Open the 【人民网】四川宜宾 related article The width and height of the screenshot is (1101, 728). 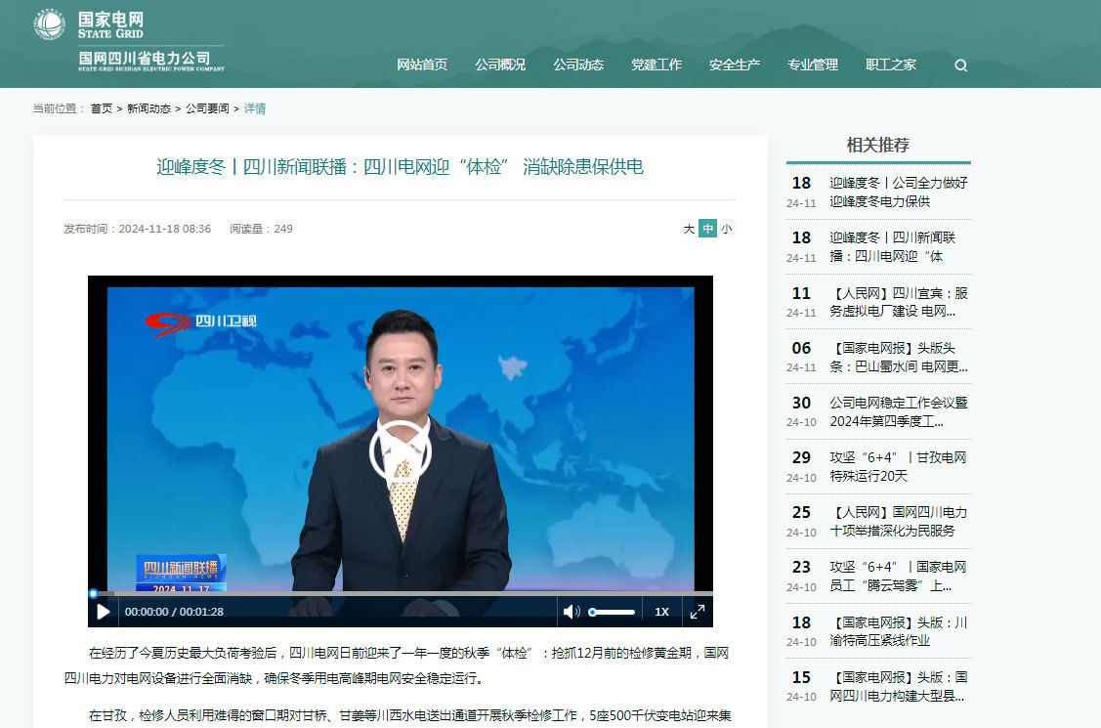coord(898,302)
